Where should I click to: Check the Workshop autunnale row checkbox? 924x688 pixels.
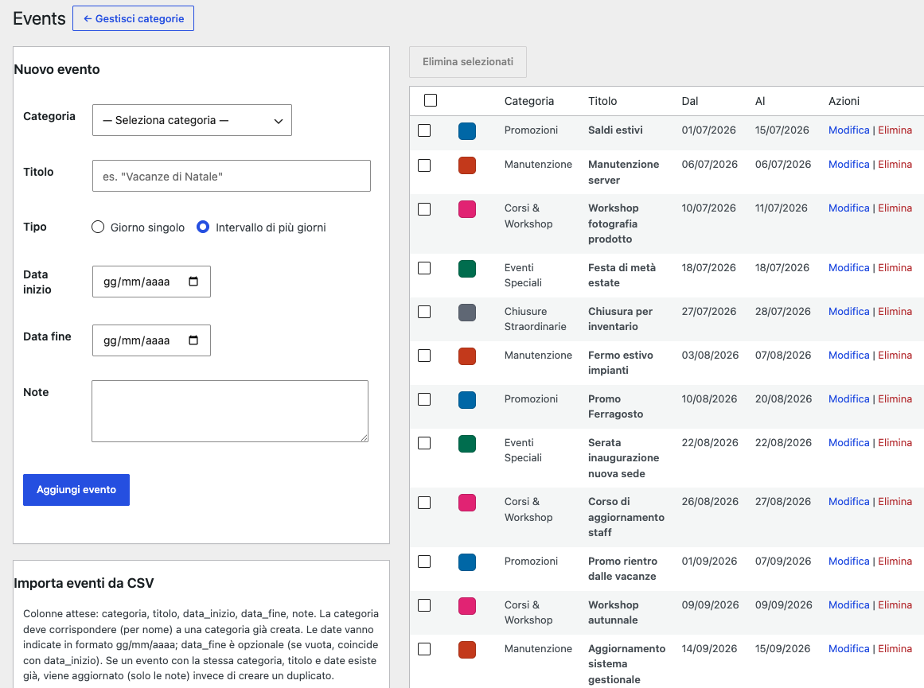coord(424,605)
